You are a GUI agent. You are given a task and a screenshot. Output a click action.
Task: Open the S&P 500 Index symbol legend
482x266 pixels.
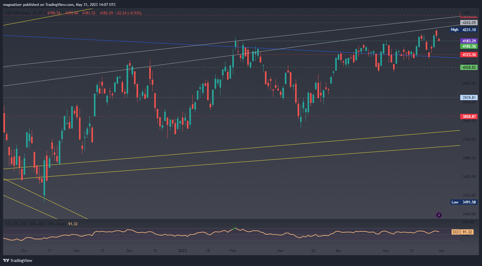point(18,13)
